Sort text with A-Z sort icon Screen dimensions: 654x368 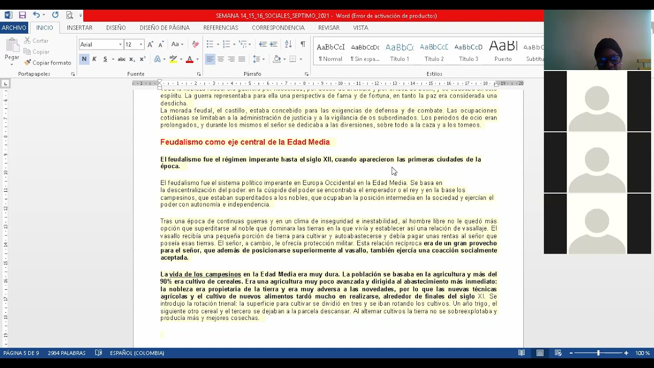[288, 44]
